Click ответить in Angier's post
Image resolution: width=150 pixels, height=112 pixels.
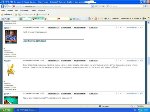93,60
